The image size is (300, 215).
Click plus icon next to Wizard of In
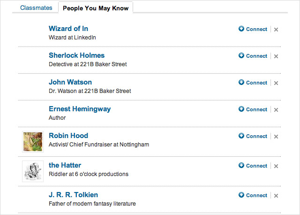click(x=241, y=29)
